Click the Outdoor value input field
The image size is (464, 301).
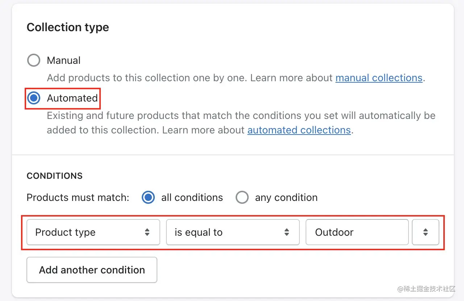click(x=357, y=232)
